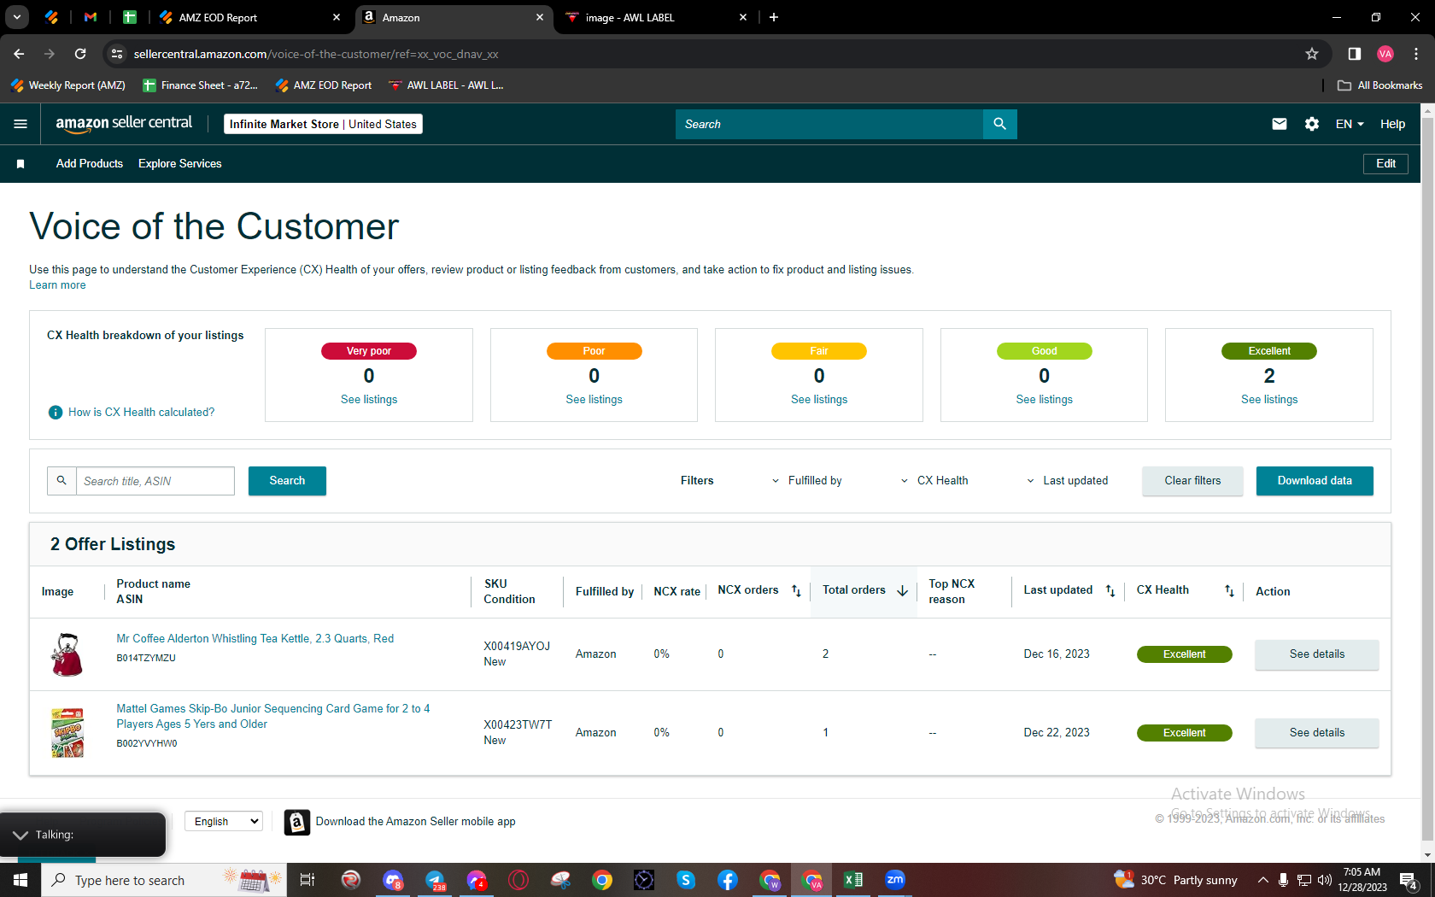Click the Clear filters button
Screen dimensions: 1435x897
pyautogui.click(x=1192, y=481)
